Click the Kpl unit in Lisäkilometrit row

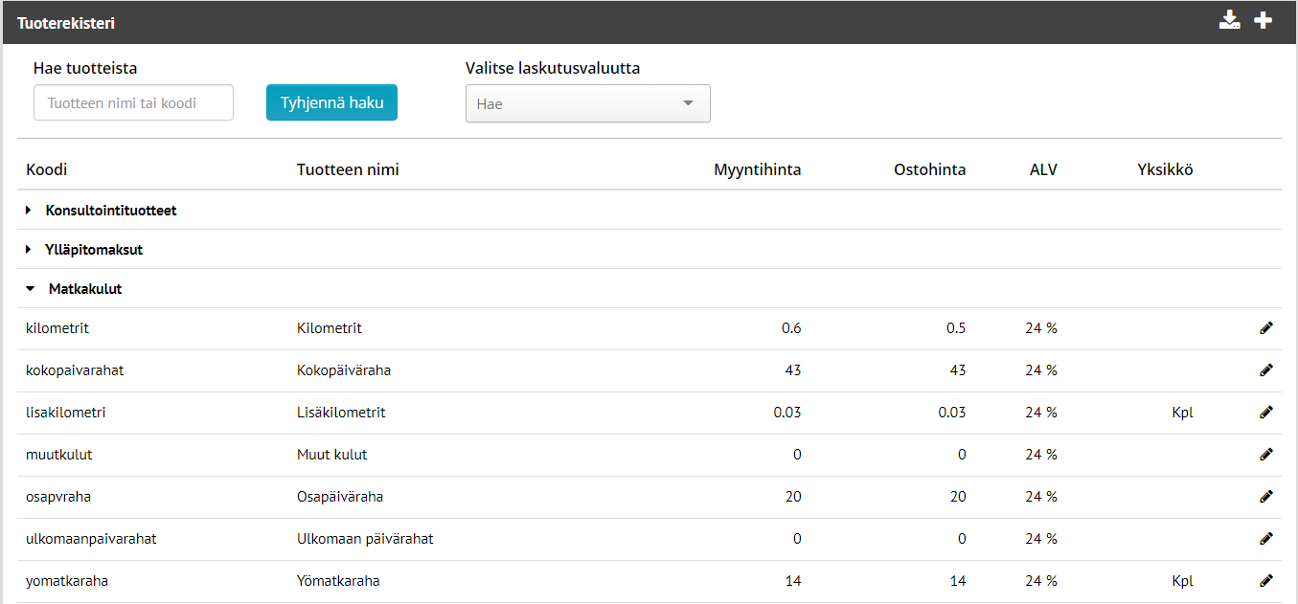(1182, 413)
